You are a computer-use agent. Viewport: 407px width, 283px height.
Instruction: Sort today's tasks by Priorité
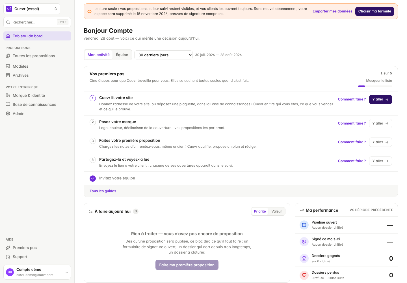pos(260,211)
